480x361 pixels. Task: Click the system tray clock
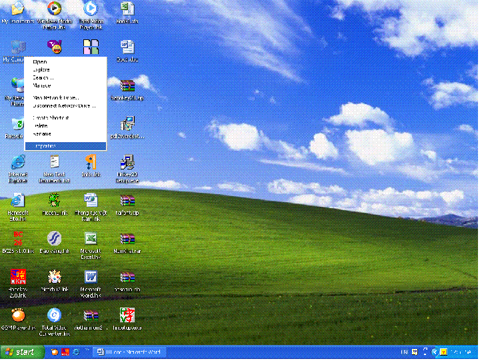click(x=461, y=352)
